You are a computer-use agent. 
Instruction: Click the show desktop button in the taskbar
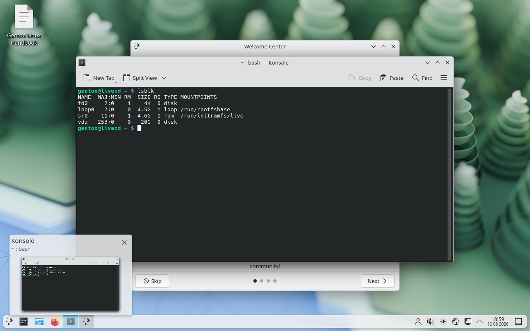coord(518,321)
